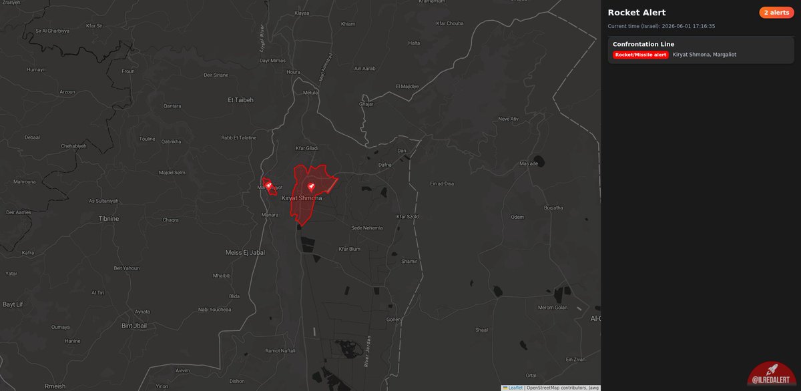The height and width of the screenshot is (391, 801).
Task: Open the Leaflet attribution link
Action: coord(513,388)
